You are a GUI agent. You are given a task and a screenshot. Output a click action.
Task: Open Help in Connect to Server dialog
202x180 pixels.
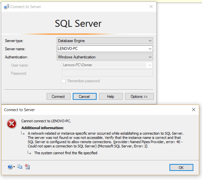coord(111,97)
